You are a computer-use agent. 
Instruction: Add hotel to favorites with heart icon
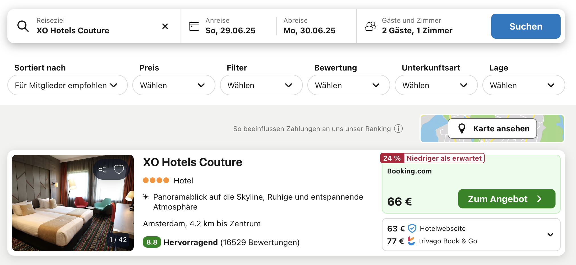pos(119,169)
